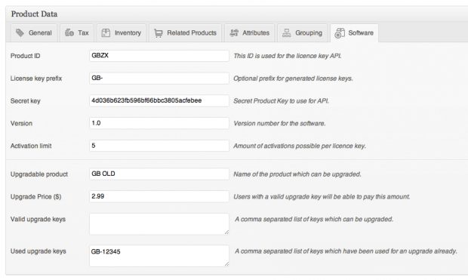Open the Grouping tab
Screen dimensions: 468x280
(x=302, y=33)
